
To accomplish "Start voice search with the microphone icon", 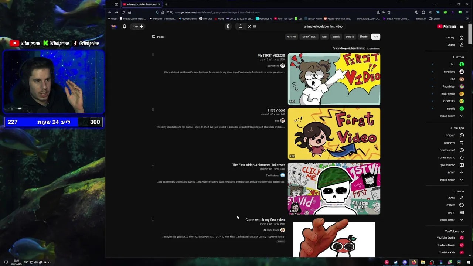I will click(228, 27).
